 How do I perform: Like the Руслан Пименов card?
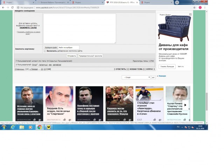coord(184,119)
